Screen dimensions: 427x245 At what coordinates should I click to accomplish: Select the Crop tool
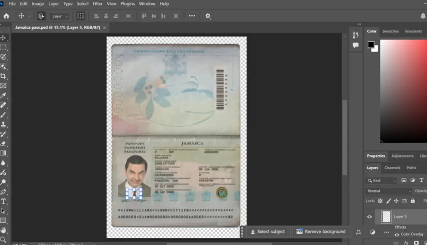[3, 76]
